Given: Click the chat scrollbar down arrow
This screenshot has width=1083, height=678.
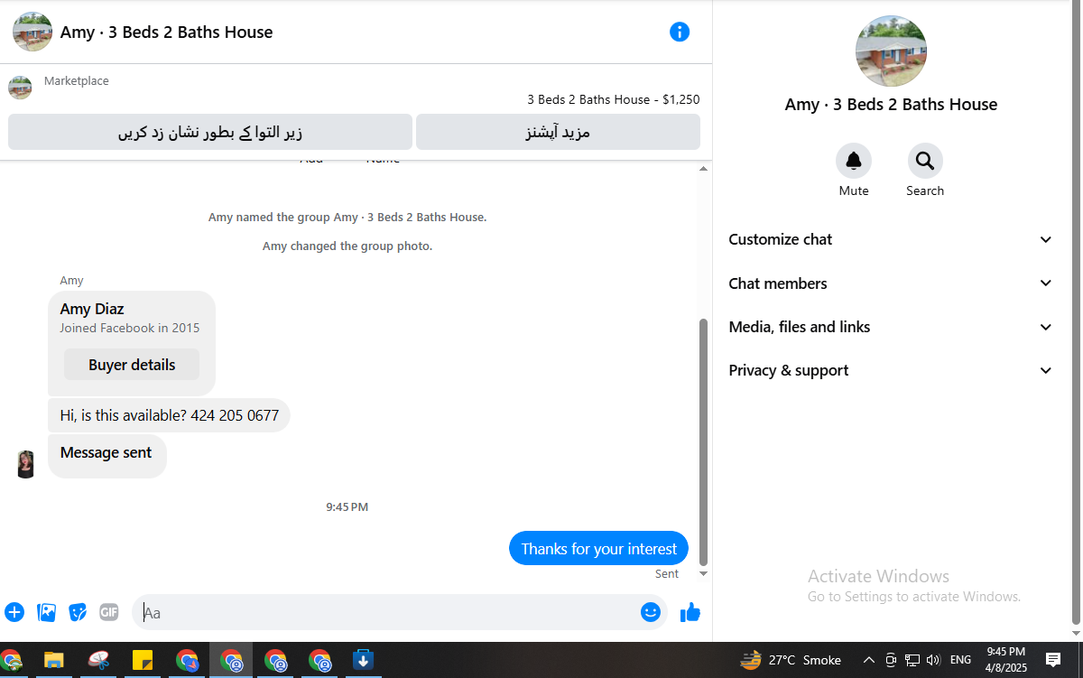Looking at the screenshot, I should pyautogui.click(x=704, y=573).
